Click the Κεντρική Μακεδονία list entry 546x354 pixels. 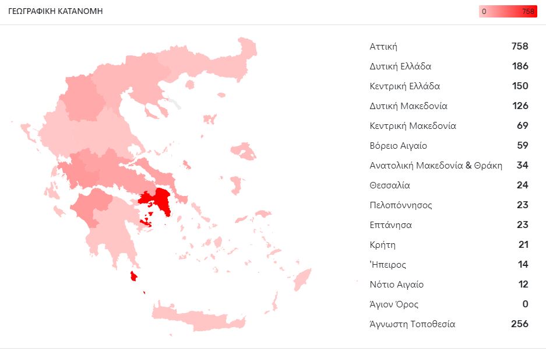coord(413,126)
